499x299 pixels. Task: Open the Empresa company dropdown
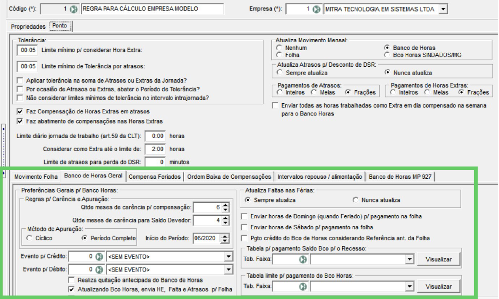point(443,9)
